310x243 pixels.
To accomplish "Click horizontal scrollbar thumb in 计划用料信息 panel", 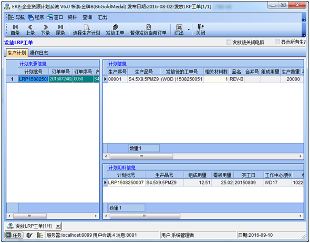I will pyautogui.click(x=144, y=216).
